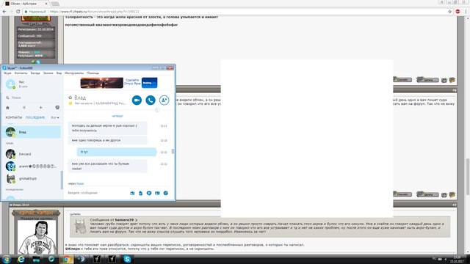Open Internet Explorer from the taskbar
Screen dimensions: 470x264
point(21,259)
